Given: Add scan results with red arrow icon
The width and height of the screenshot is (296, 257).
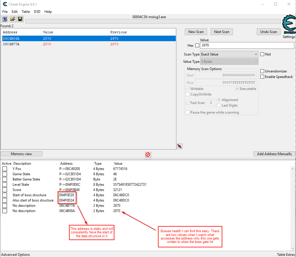Looking at the screenshot, I should point(180,146).
